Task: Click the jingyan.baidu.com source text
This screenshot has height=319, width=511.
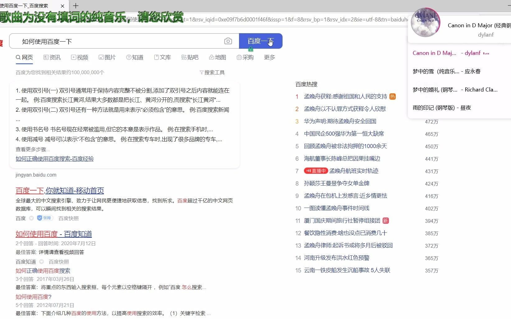Action: [36, 175]
